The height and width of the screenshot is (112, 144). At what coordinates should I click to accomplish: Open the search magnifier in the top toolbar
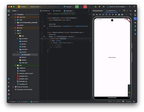pyautogui.click(x=130, y=7)
